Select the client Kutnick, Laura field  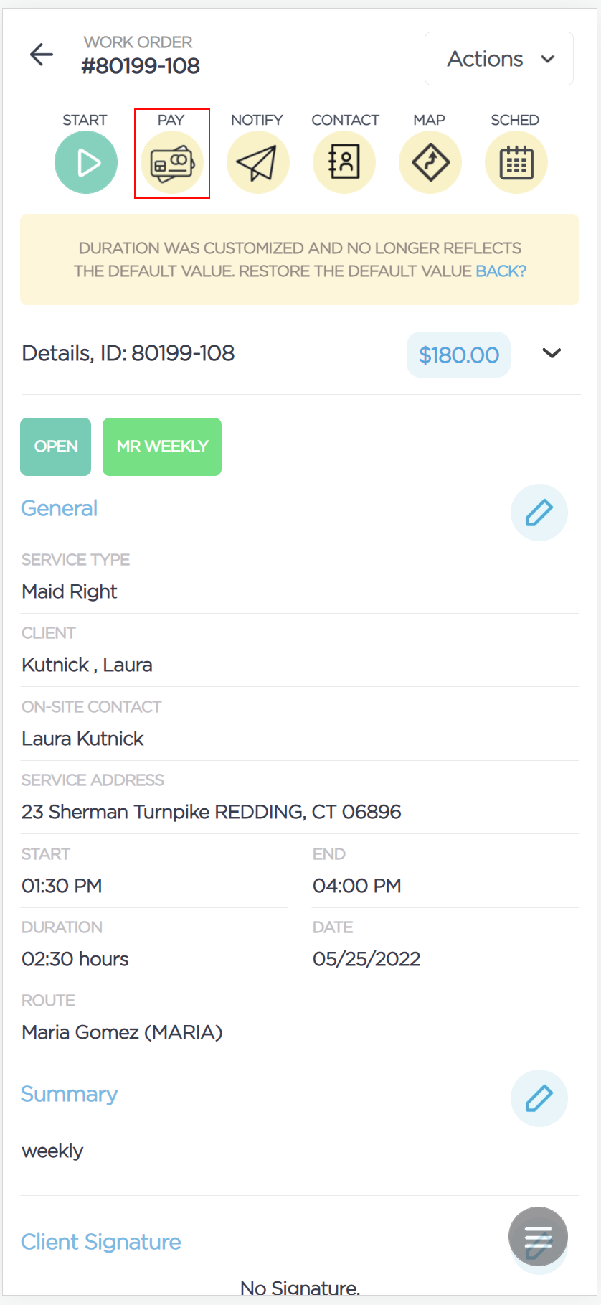click(x=300, y=651)
